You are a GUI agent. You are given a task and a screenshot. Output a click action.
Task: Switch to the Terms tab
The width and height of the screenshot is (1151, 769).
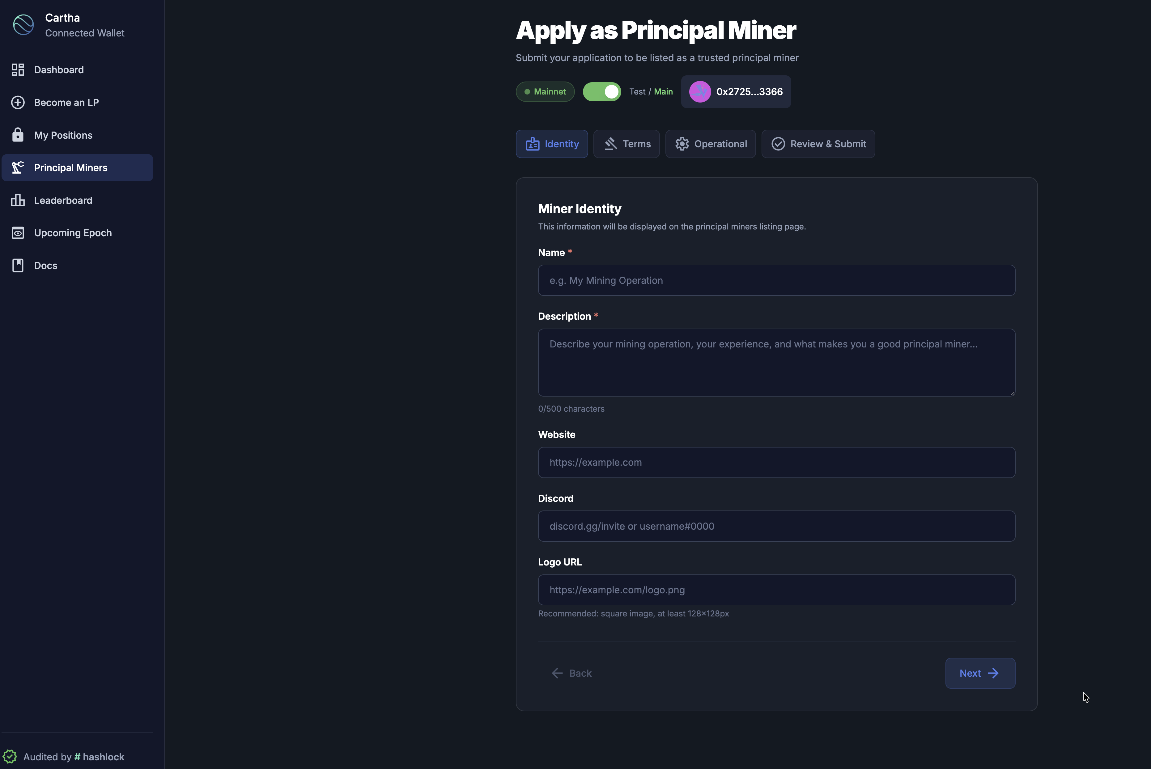[x=626, y=144]
